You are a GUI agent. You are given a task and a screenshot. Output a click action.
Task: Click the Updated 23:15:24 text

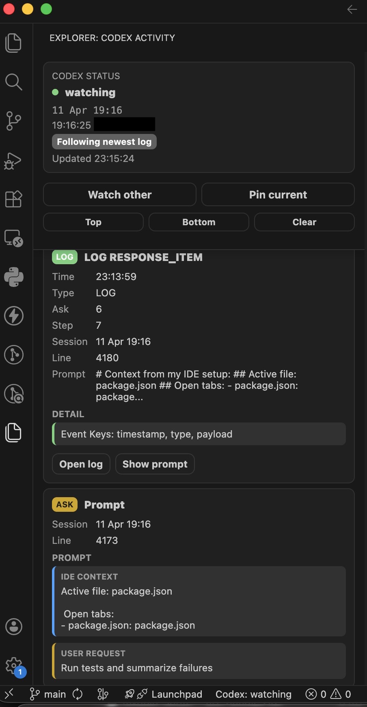coord(93,159)
